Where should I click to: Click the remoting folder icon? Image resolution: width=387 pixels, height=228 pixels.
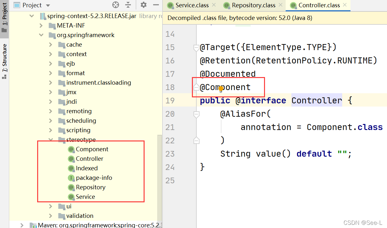(62, 111)
